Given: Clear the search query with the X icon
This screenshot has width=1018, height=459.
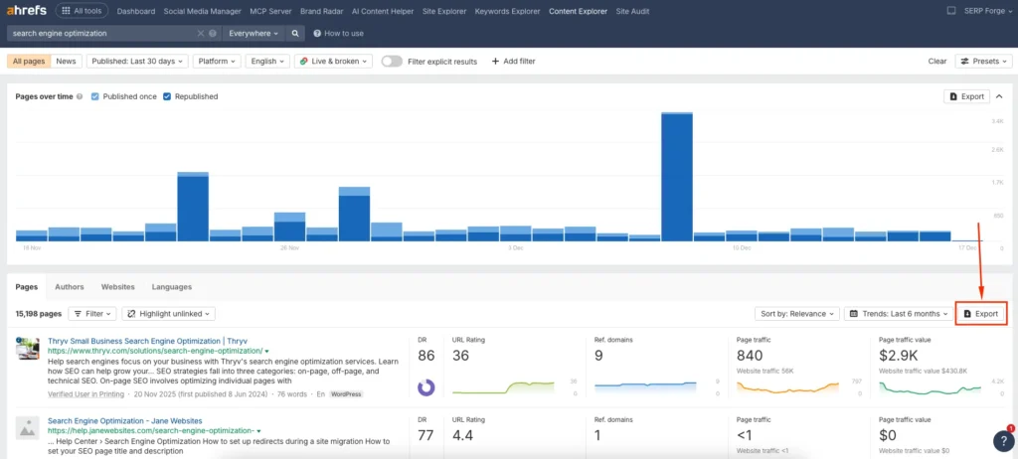Looking at the screenshot, I should coord(203,33).
